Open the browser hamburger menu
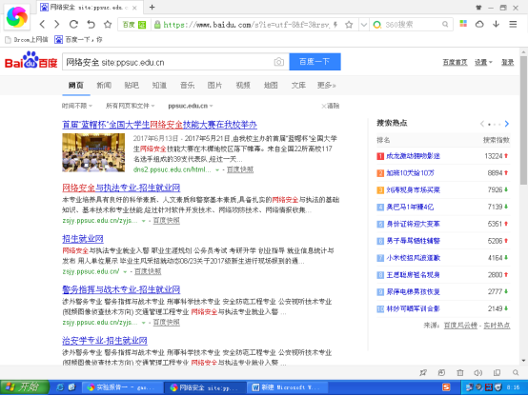Screen dimensions: 528x396 [513, 24]
